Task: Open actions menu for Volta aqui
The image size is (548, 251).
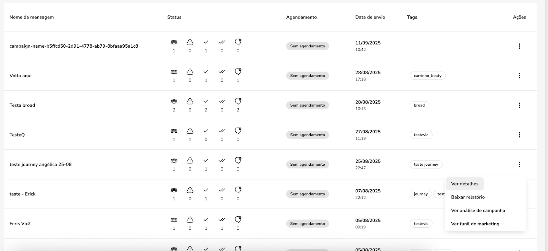Action: tap(519, 76)
